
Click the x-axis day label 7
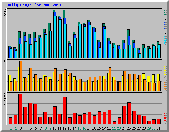pos(41,128)
